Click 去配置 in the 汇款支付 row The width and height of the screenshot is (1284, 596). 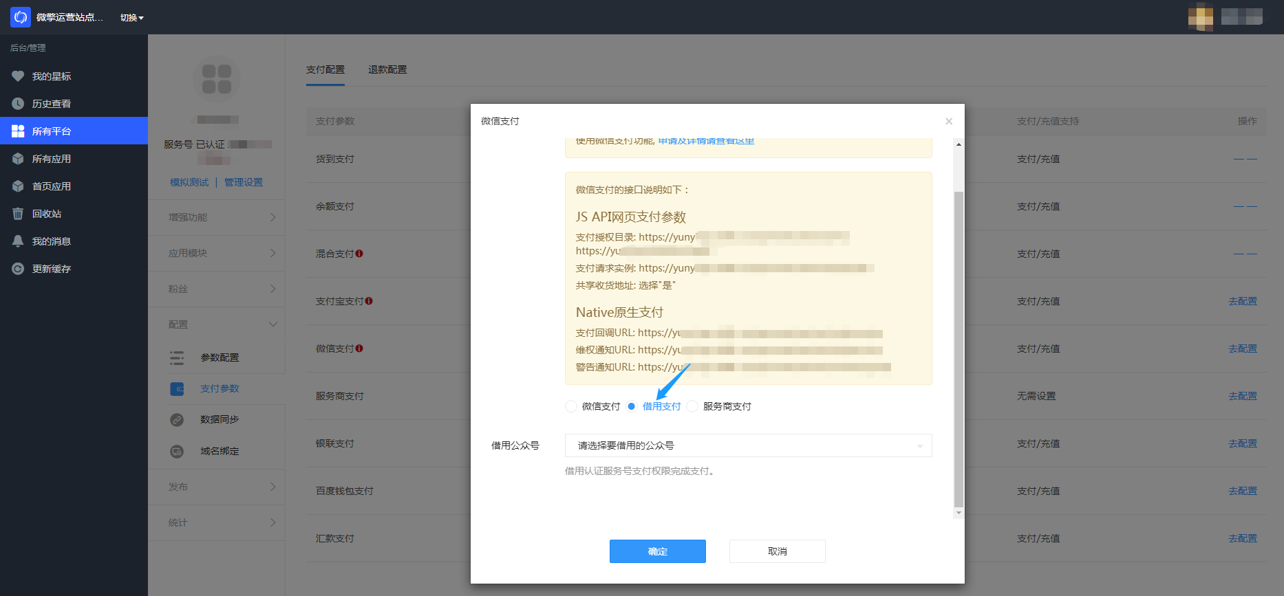1243,538
